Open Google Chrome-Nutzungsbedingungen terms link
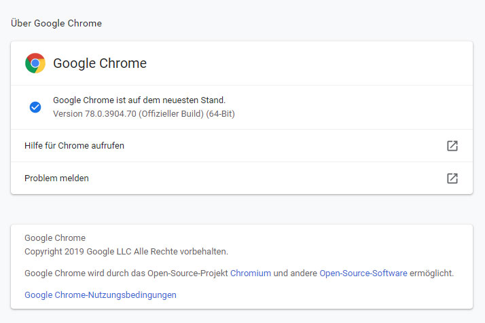Viewport: 485px width, 323px height. (x=101, y=295)
